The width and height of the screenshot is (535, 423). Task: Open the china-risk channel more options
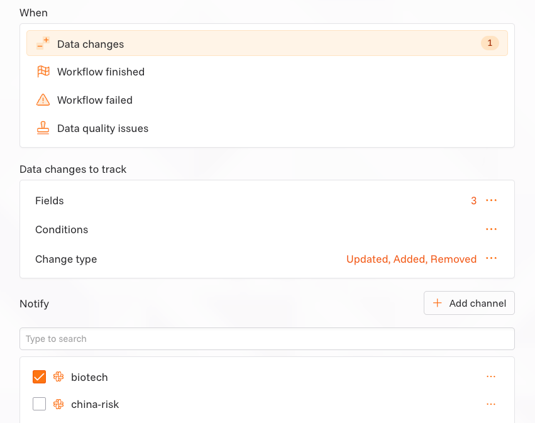[x=491, y=404]
